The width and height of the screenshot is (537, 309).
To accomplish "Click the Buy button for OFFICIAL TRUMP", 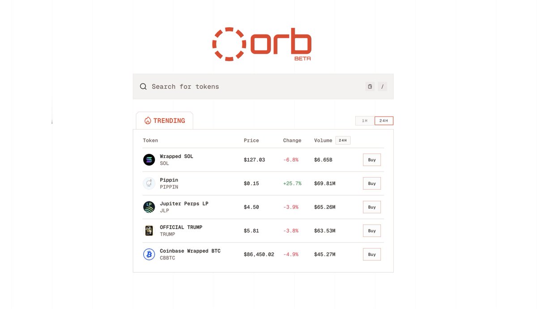I will (371, 230).
